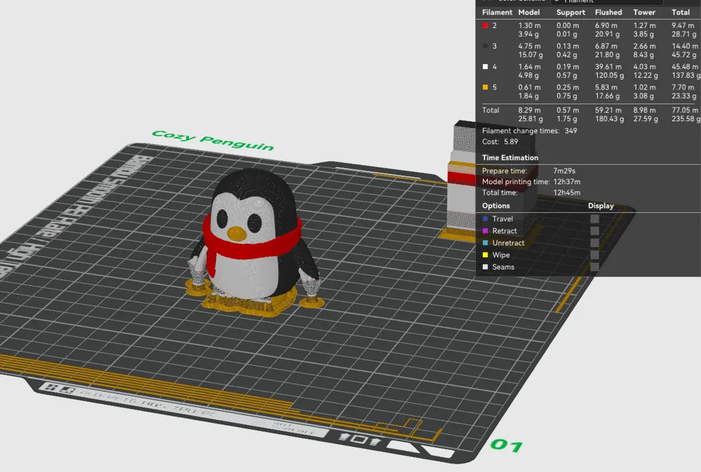Toggle the Wipe display checkbox
701x472 pixels.
click(x=594, y=255)
